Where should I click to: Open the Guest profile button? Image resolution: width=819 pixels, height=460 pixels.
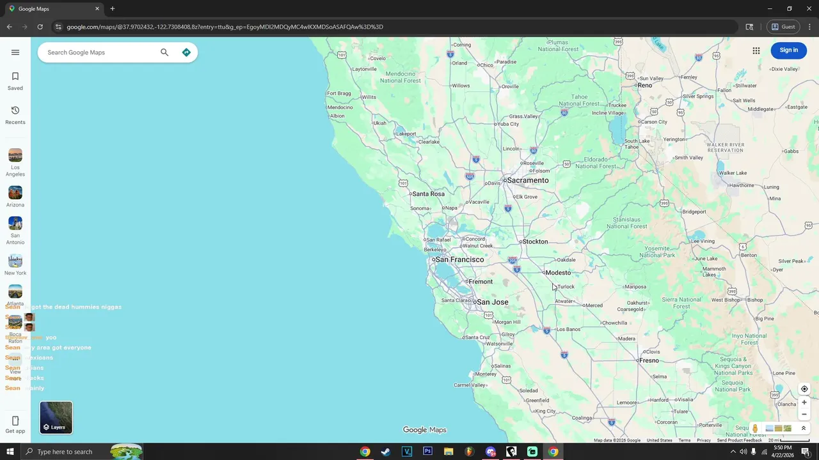click(x=783, y=27)
